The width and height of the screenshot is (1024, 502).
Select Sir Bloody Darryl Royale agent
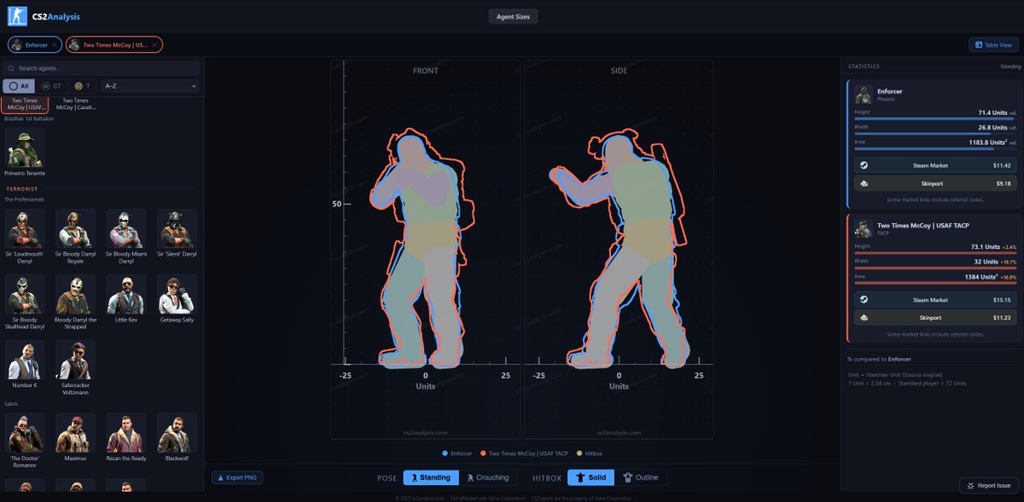tap(75, 234)
